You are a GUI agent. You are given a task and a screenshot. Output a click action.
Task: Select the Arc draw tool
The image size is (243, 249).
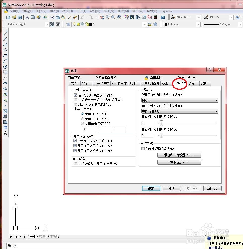coord(5,61)
